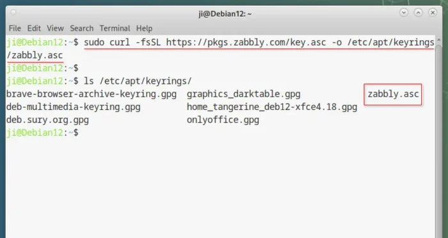This screenshot has width=448, height=238.
Task: Open the View menu
Action: point(55,28)
